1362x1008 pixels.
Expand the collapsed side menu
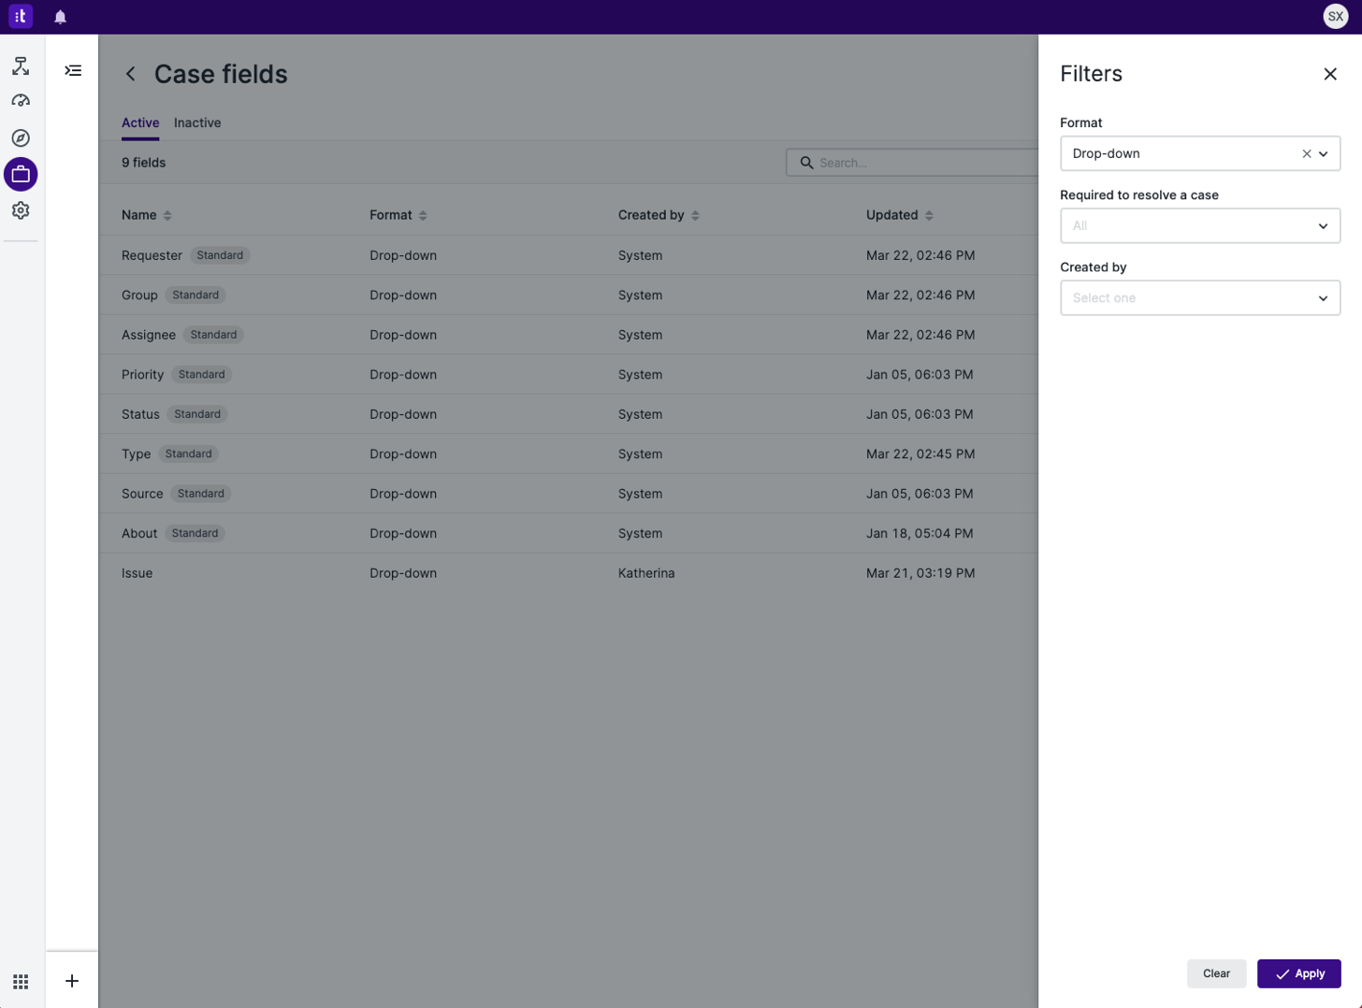click(x=73, y=70)
